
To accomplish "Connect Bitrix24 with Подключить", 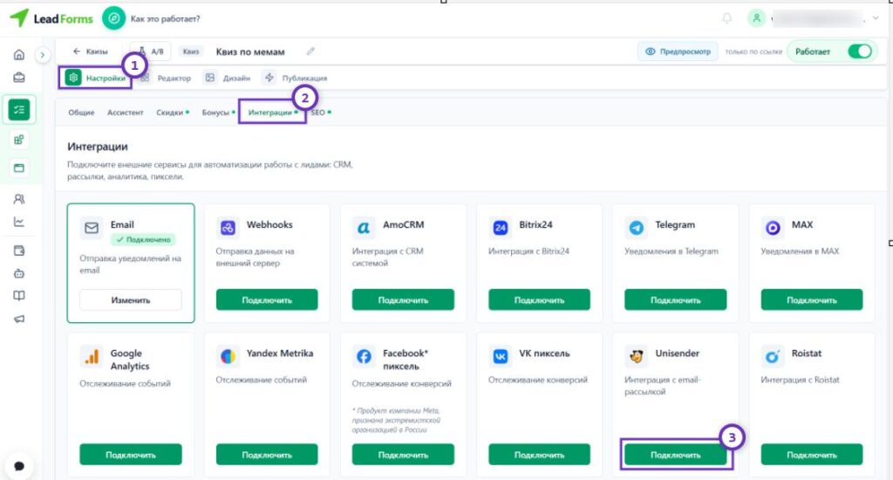I will point(539,300).
